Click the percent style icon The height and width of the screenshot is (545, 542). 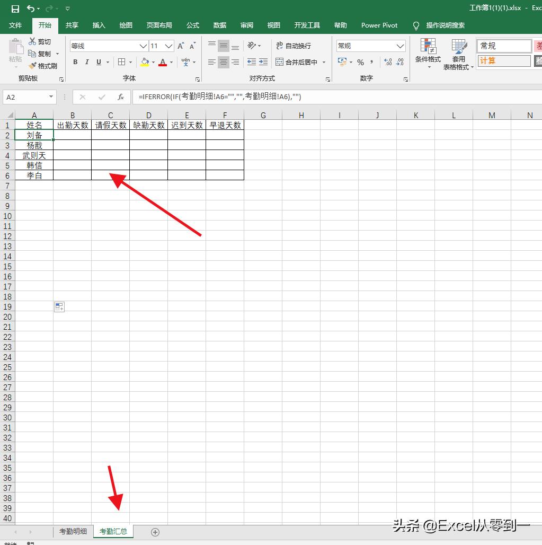(x=360, y=62)
